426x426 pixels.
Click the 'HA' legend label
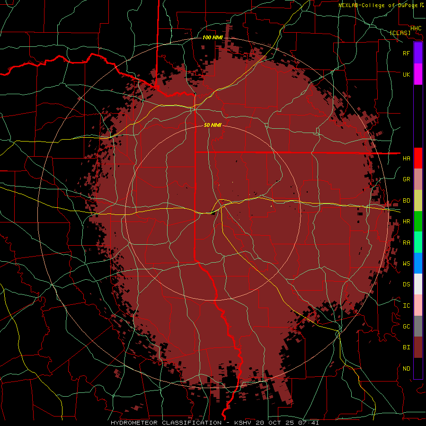click(406, 158)
